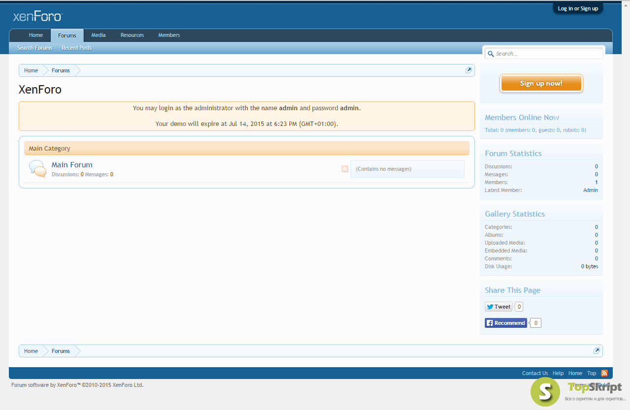Select the Forums navigation tab
This screenshot has width=630, height=410.
click(x=67, y=35)
